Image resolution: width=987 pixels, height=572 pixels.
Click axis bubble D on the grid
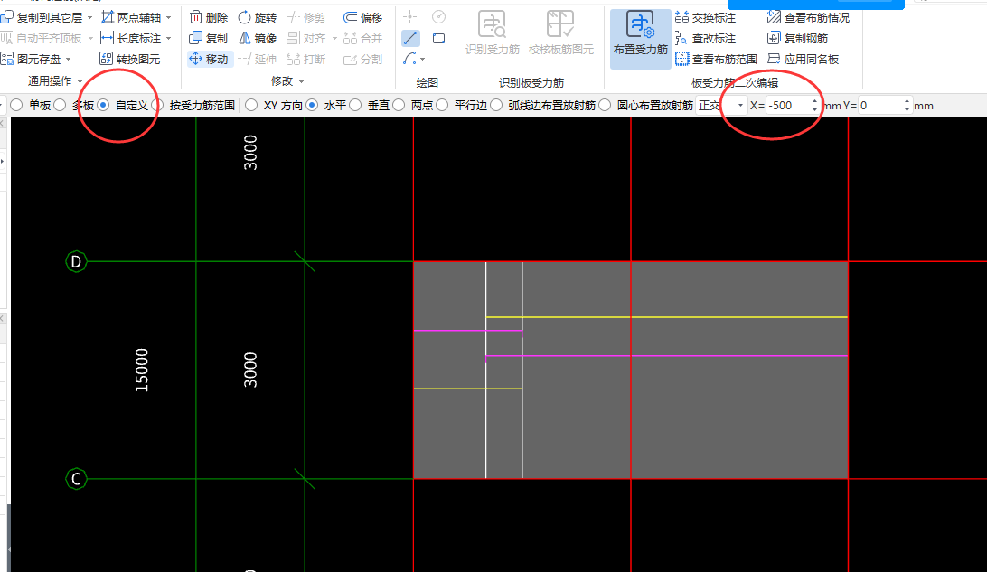click(76, 261)
